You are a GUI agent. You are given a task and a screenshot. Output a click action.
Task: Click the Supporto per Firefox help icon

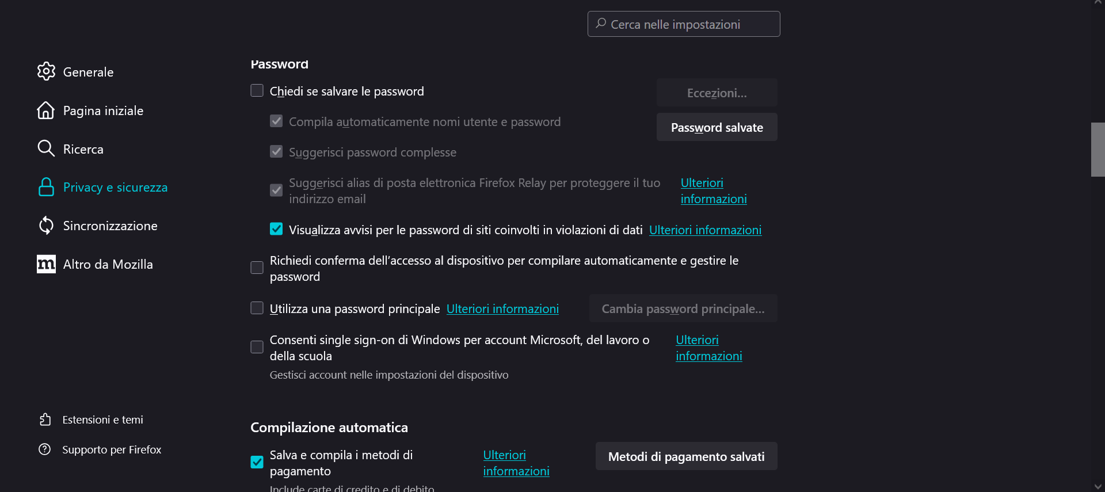pyautogui.click(x=45, y=449)
